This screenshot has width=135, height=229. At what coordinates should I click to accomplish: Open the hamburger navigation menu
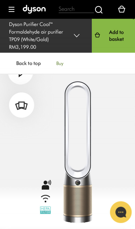pyautogui.click(x=12, y=9)
